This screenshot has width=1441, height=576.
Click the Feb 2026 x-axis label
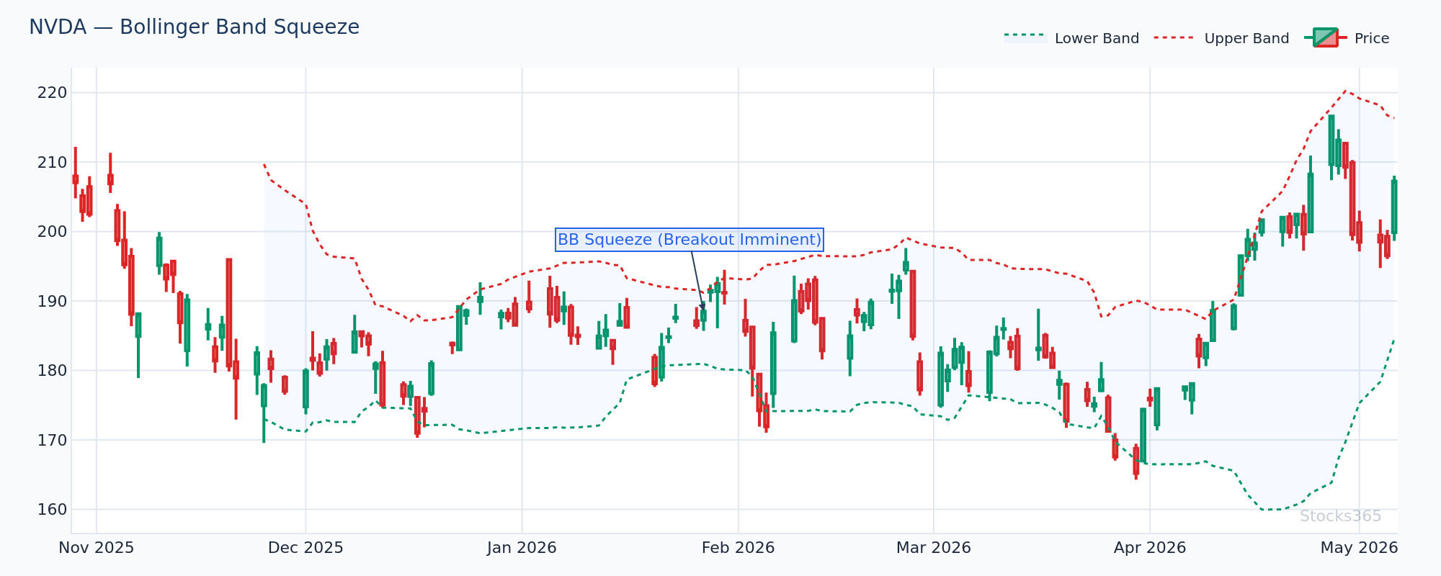738,548
